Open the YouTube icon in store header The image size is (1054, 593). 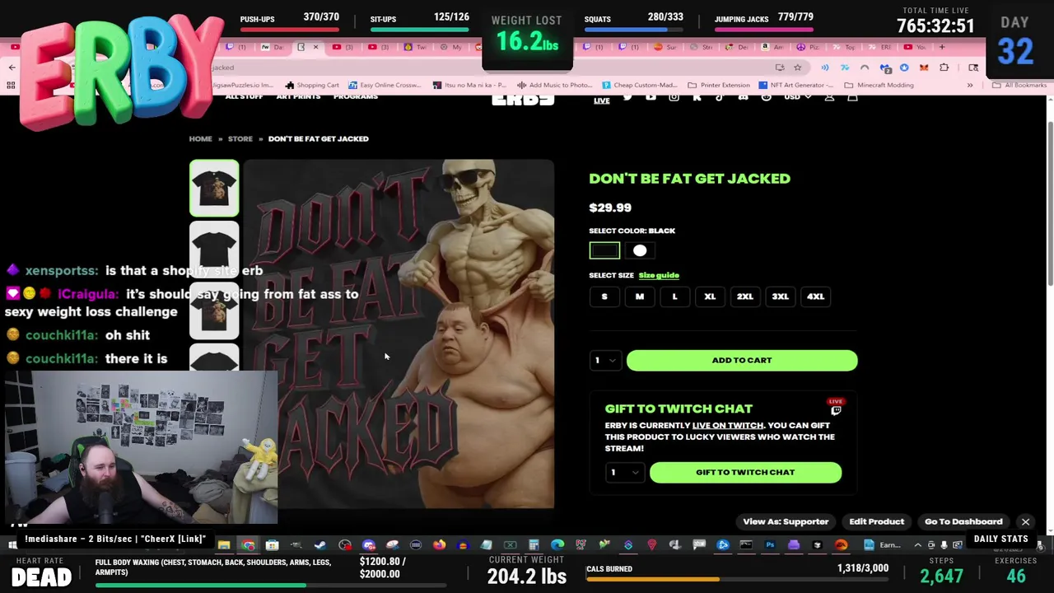[651, 96]
